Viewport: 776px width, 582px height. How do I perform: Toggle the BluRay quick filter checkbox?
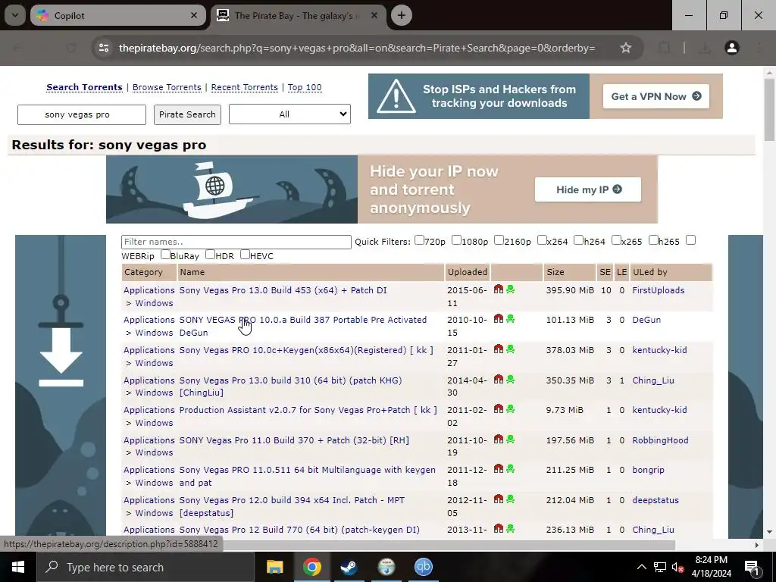point(165,255)
